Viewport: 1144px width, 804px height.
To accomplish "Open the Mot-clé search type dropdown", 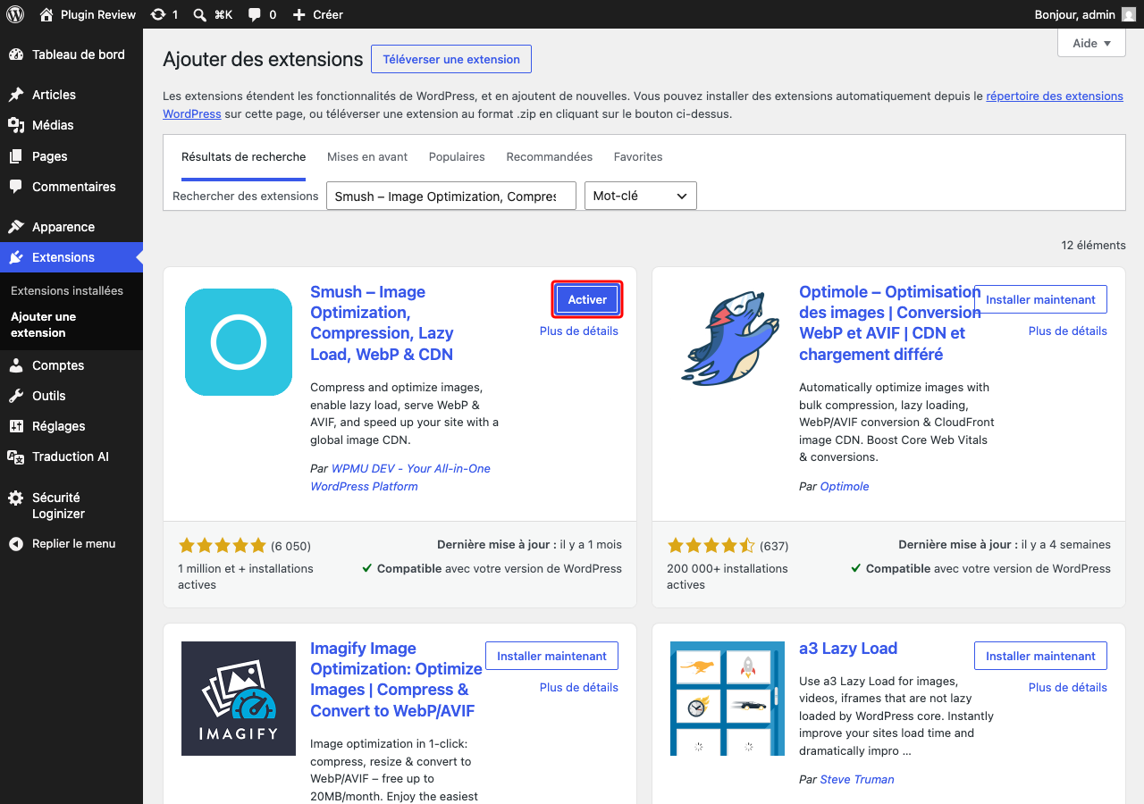I will (x=640, y=196).
